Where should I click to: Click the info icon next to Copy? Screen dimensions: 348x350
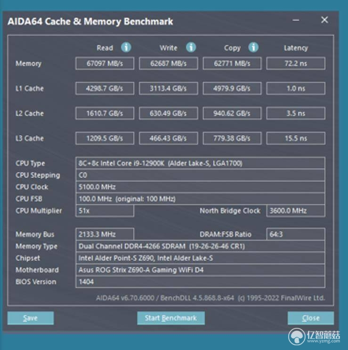(253, 48)
